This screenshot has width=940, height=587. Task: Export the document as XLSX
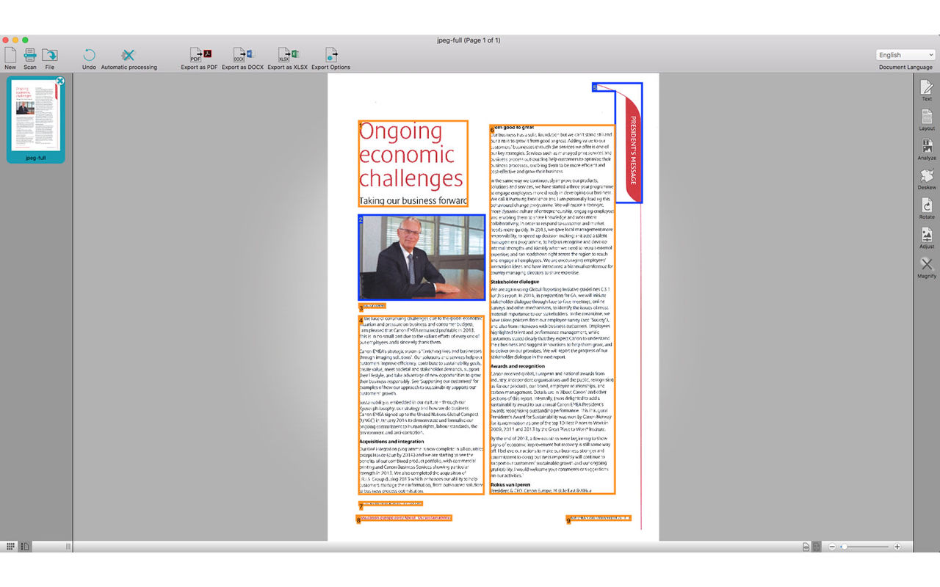pos(288,55)
